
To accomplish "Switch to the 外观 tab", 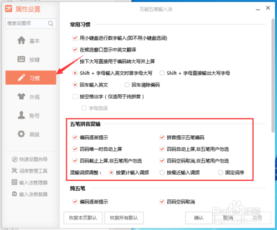I will click(x=30, y=96).
